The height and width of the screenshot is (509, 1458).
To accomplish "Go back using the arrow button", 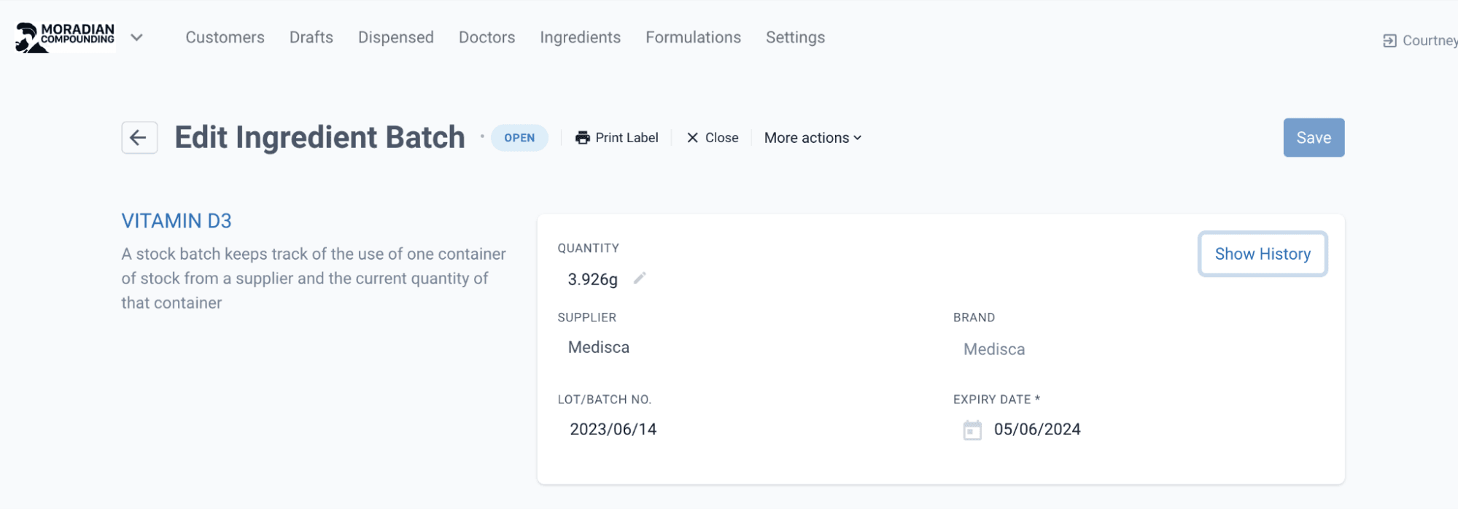I will coord(139,138).
